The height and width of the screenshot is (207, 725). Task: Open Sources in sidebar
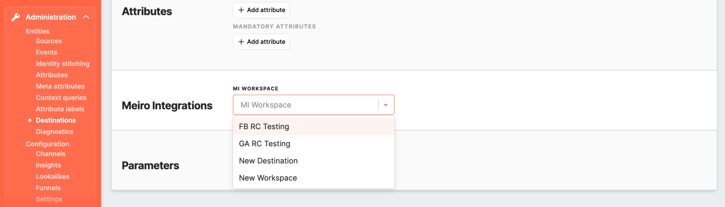click(x=49, y=41)
